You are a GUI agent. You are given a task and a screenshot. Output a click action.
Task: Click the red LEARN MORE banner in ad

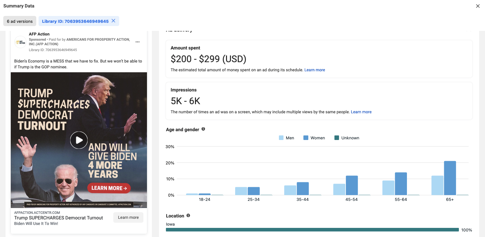109,188
